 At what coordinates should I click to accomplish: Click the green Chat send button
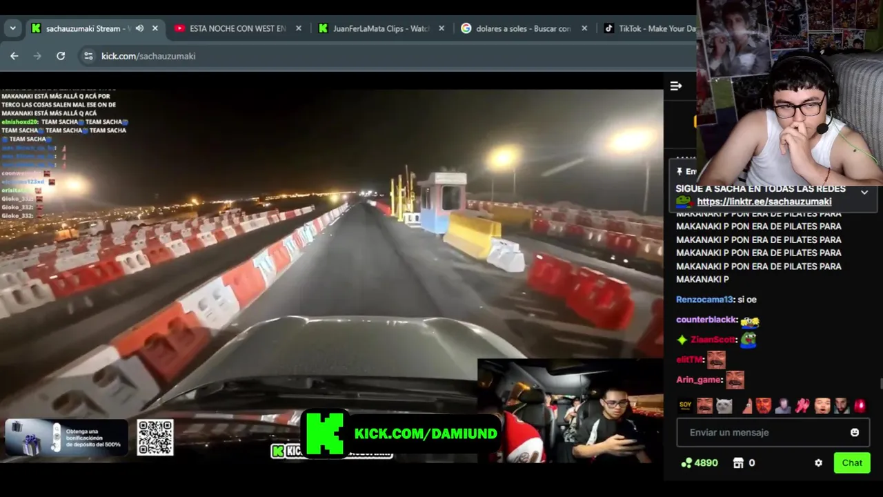(852, 463)
